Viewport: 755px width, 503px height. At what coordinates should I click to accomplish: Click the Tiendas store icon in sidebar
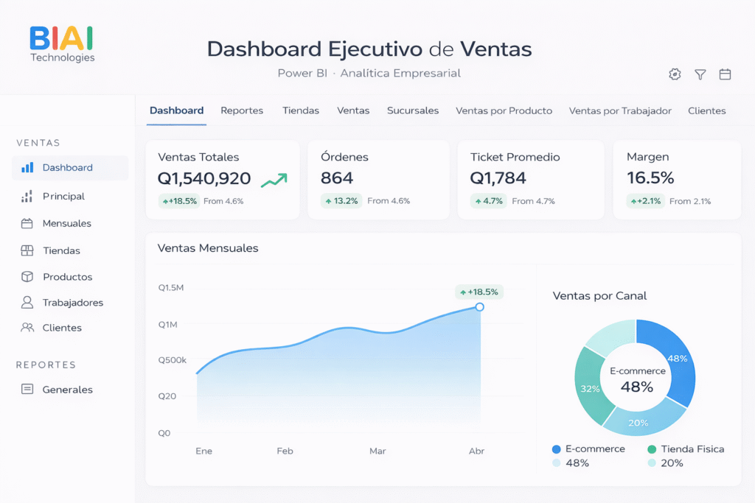(x=27, y=250)
